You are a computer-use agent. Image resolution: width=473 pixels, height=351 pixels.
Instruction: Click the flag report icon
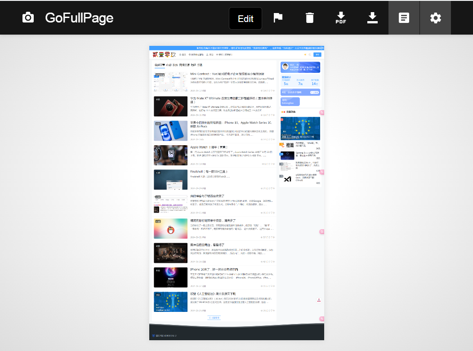278,18
